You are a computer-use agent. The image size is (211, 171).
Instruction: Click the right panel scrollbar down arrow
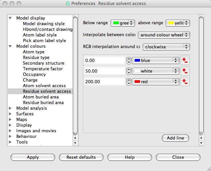pyautogui.click(x=201, y=143)
